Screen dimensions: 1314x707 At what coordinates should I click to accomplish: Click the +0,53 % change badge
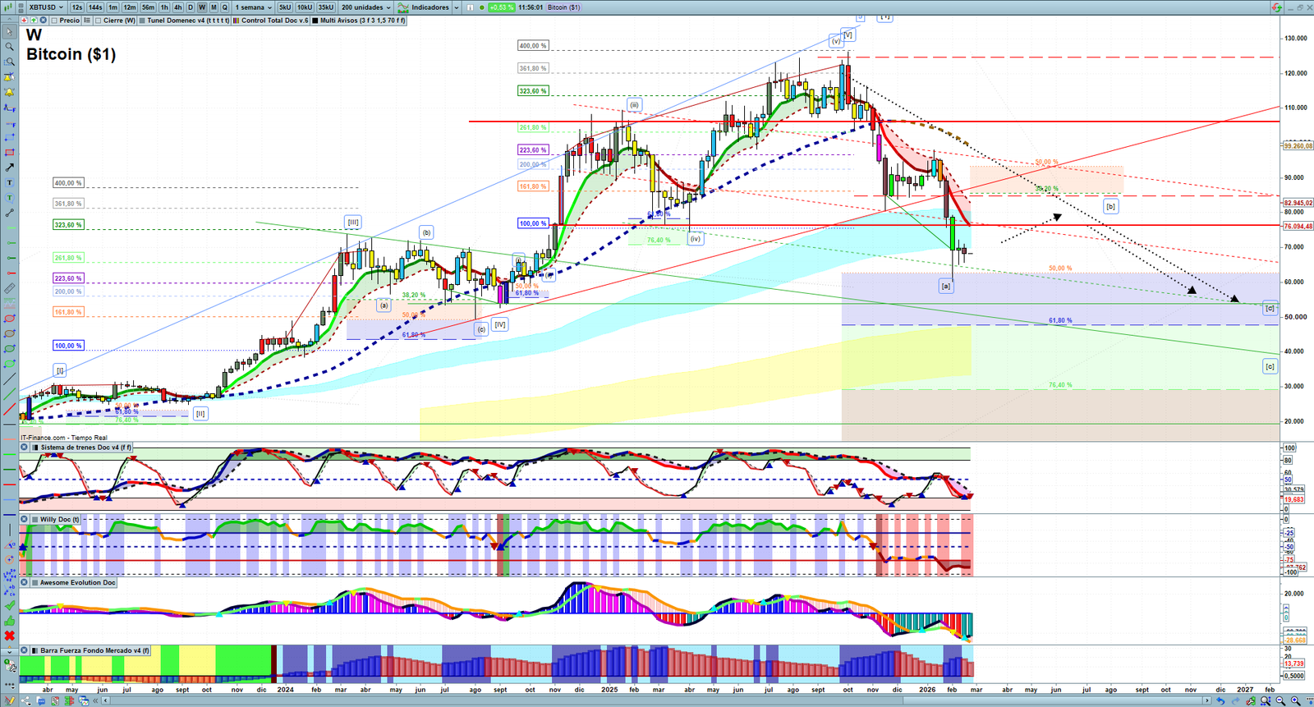pyautogui.click(x=501, y=7)
